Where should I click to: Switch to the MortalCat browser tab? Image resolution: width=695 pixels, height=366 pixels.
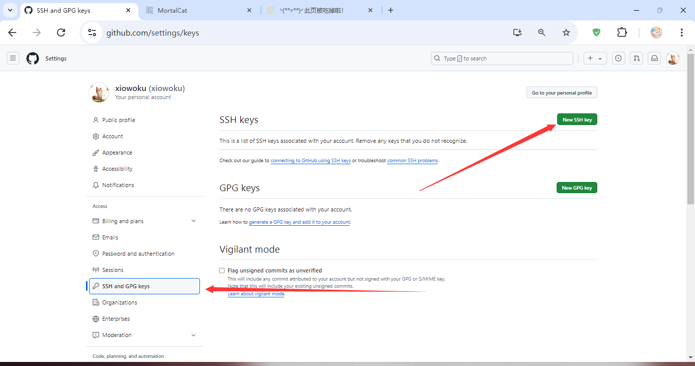198,10
